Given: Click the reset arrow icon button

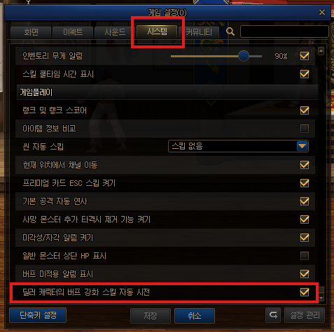Looking at the screenshot, I should coord(273,315).
